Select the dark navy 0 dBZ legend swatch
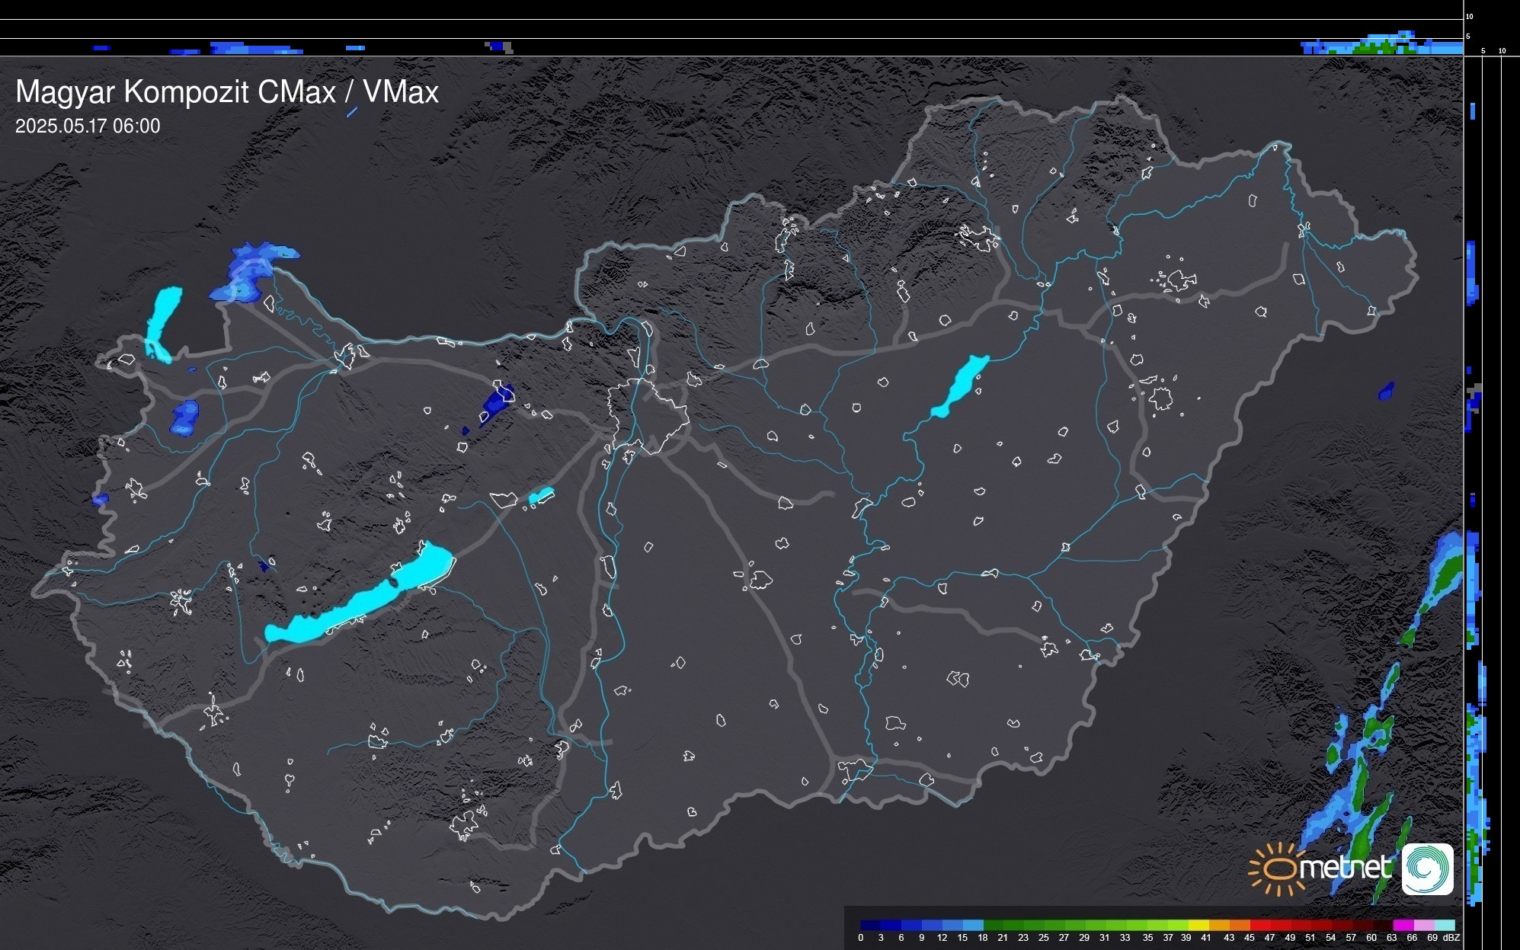The height and width of the screenshot is (950, 1520). [870, 925]
